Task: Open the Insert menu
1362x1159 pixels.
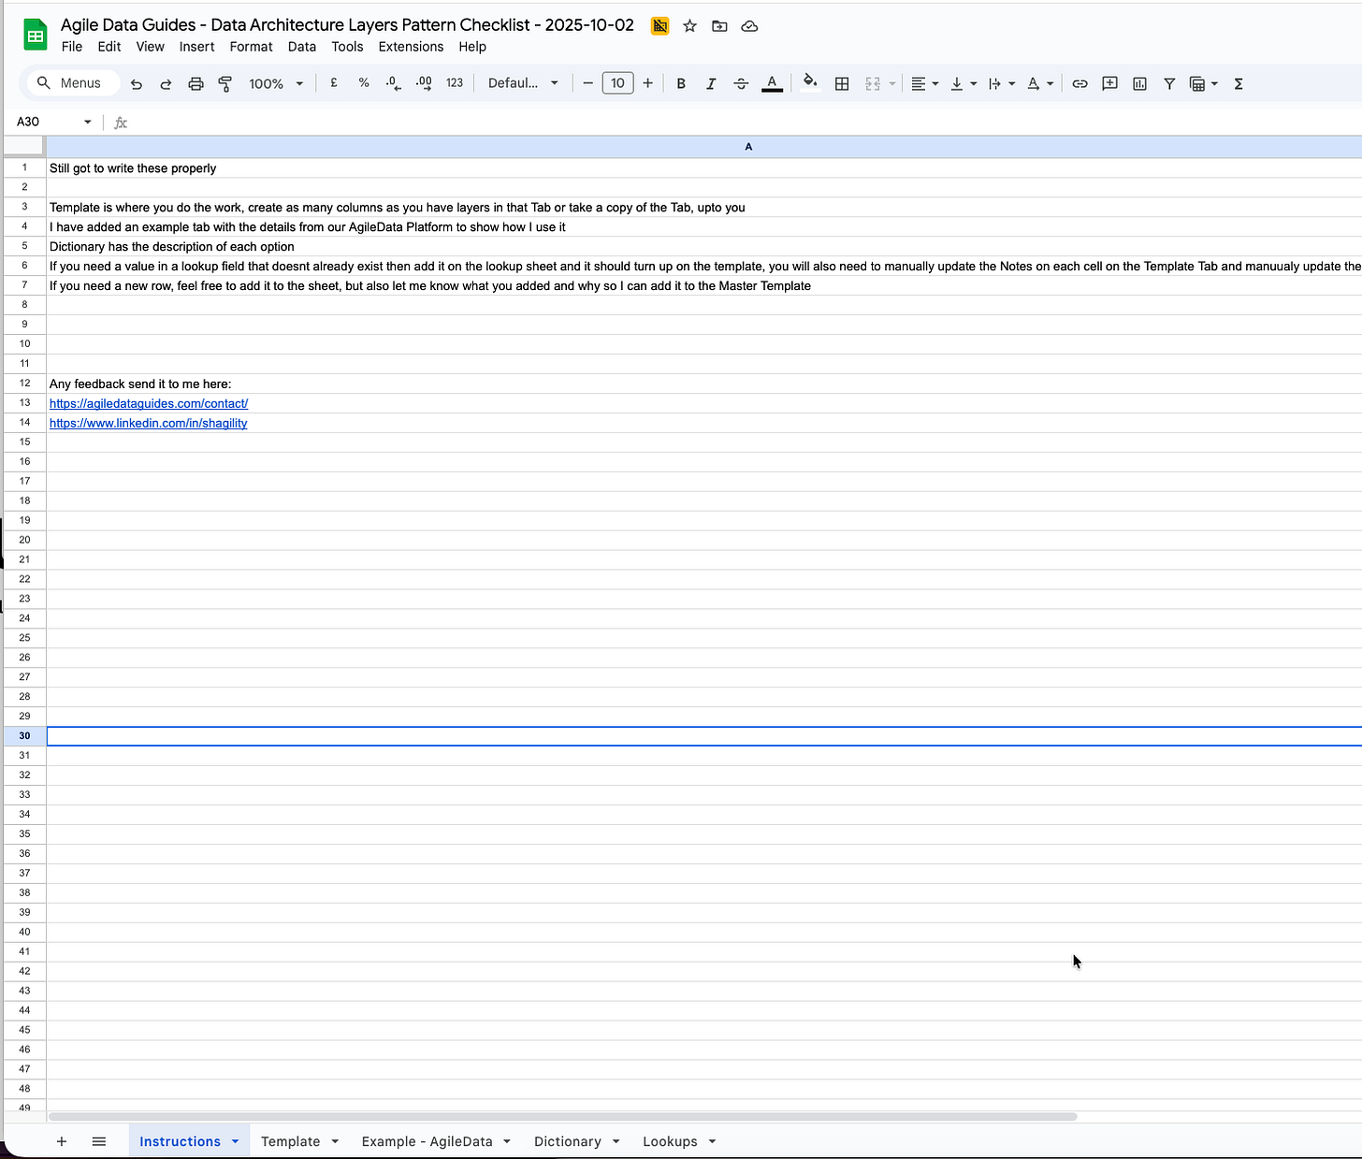Action: [197, 47]
